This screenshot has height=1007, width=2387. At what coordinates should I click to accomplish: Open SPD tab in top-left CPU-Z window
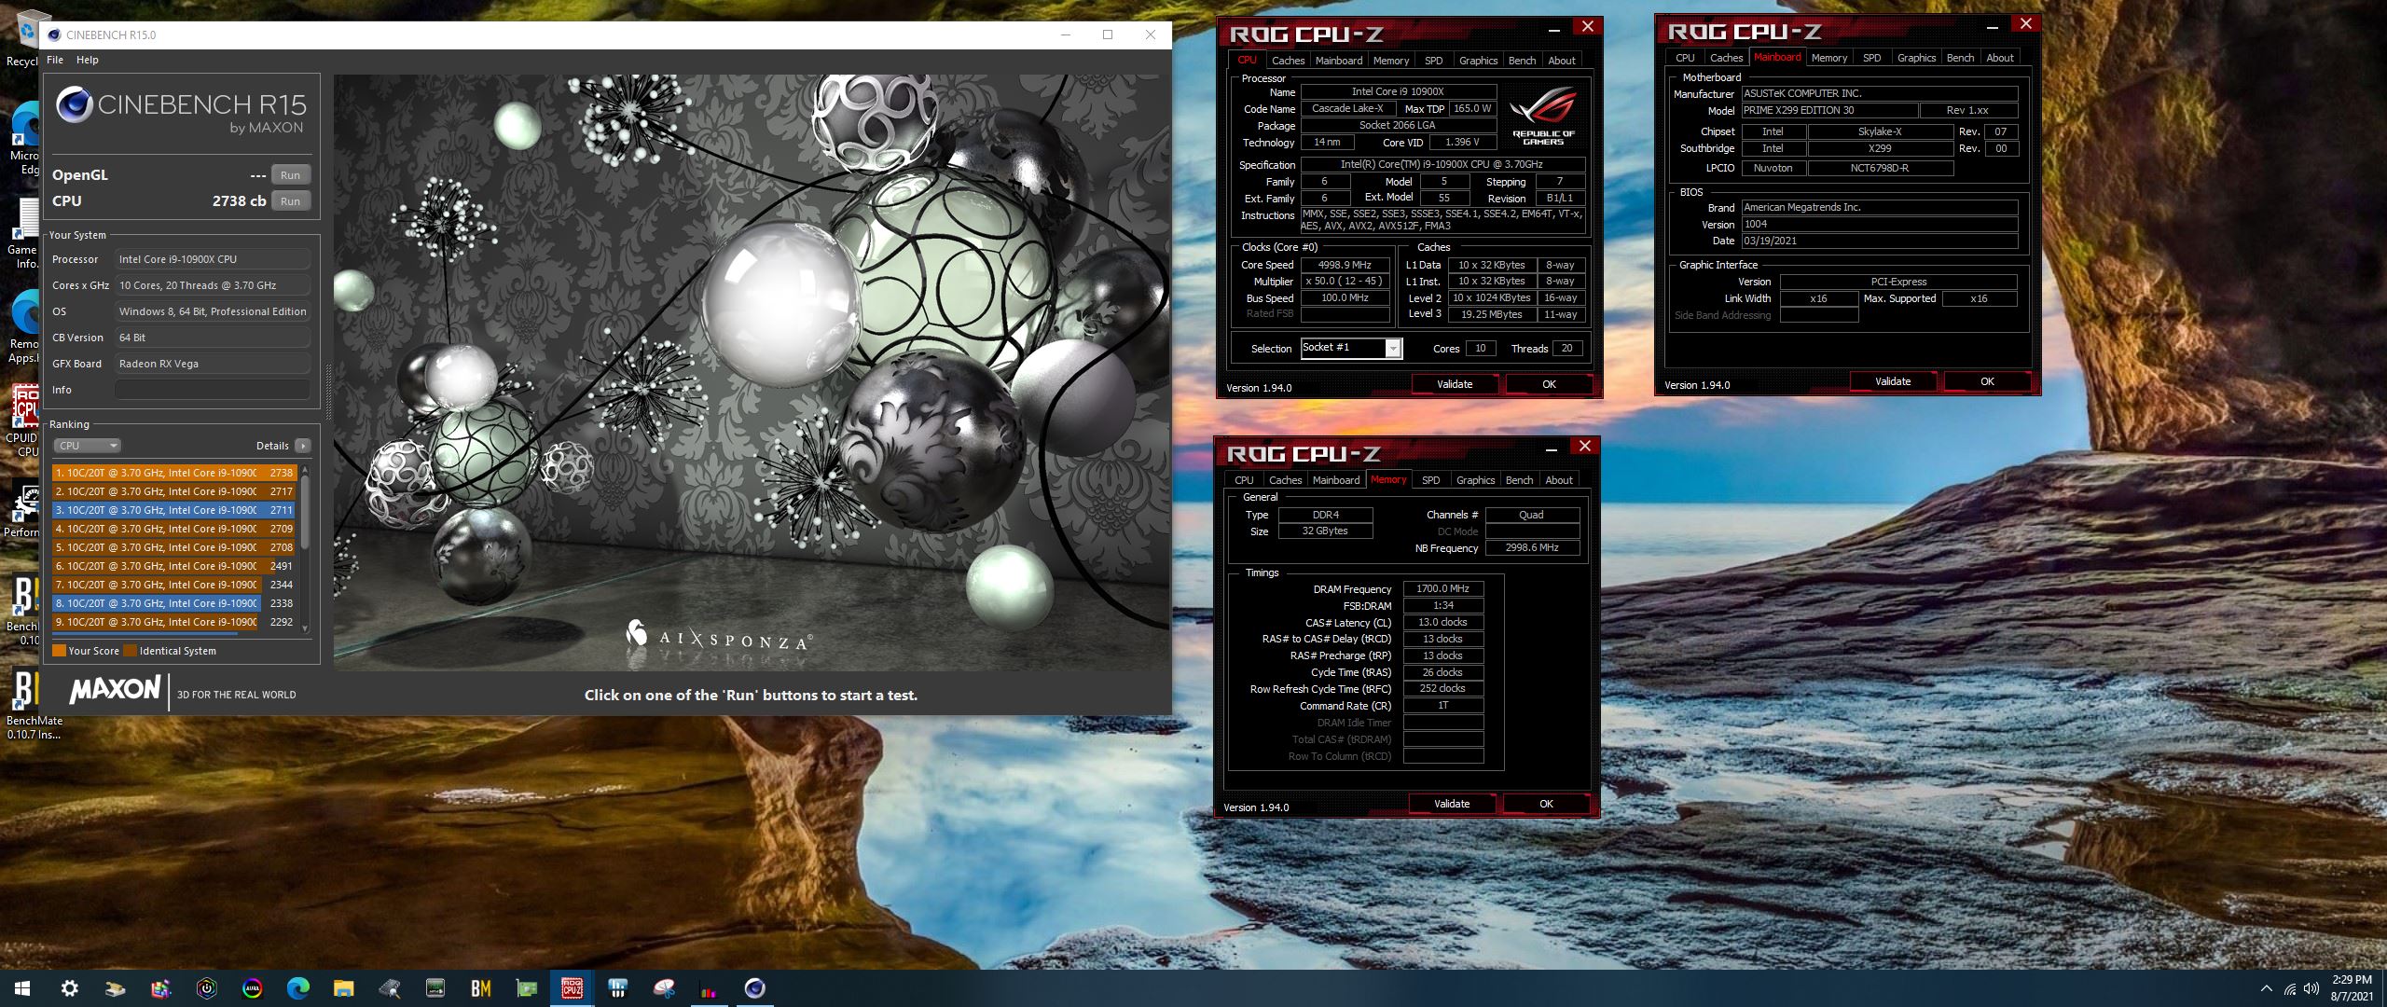coord(1434,61)
